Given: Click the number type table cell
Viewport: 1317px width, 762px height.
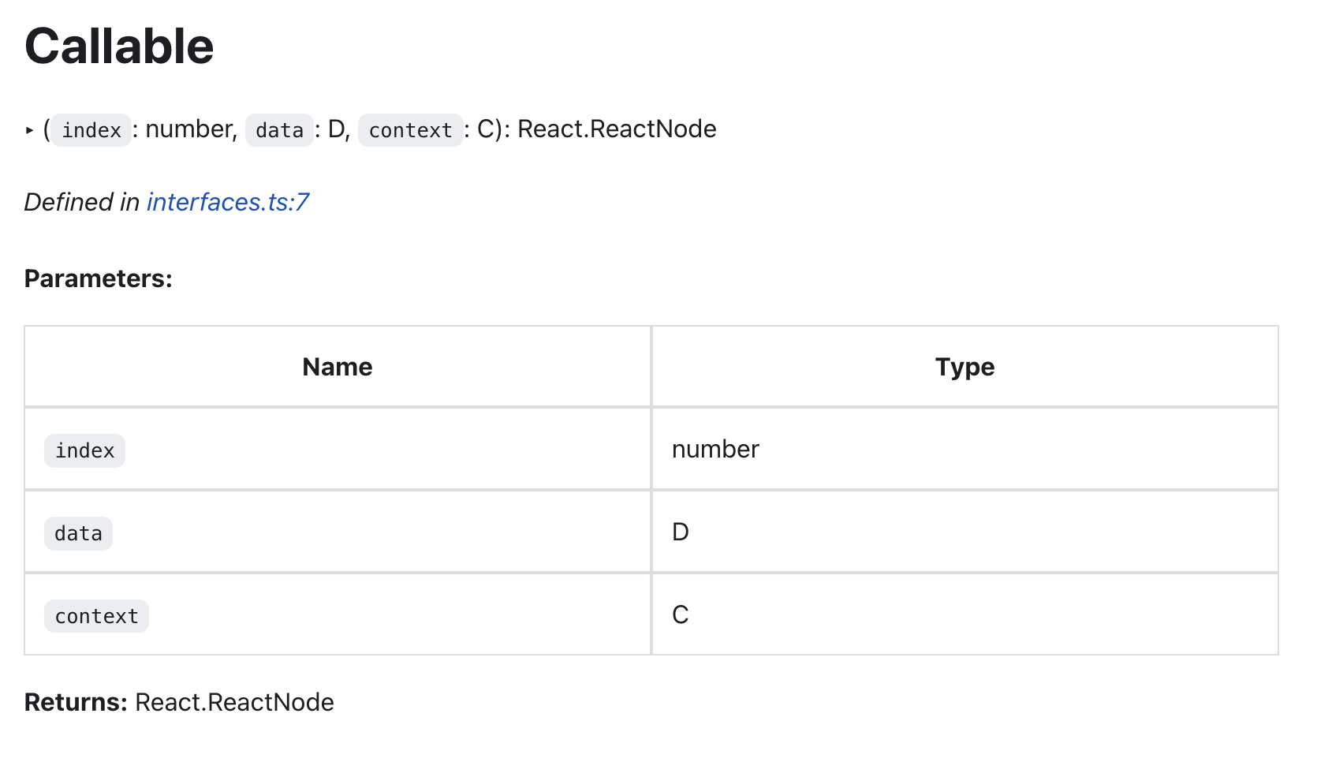Looking at the screenshot, I should pyautogui.click(x=715, y=450).
